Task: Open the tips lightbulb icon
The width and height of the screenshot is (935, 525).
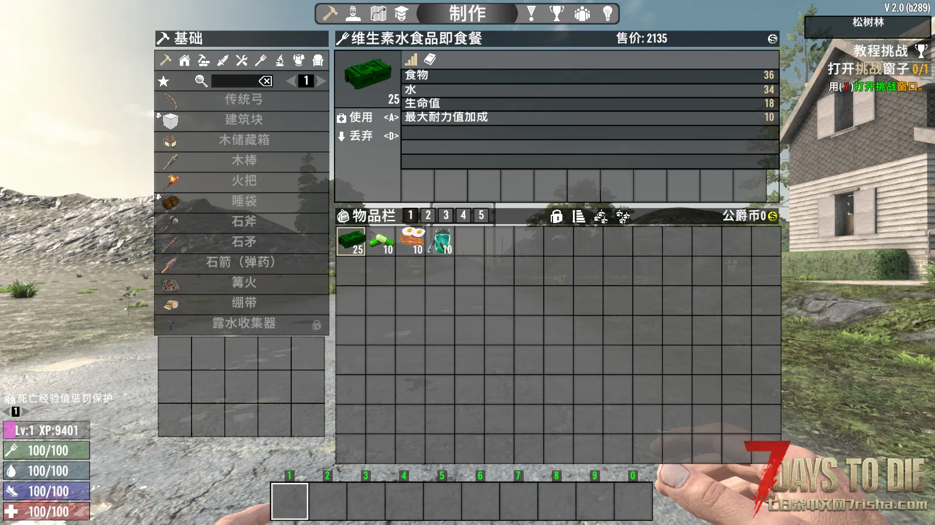Action: coord(608,13)
